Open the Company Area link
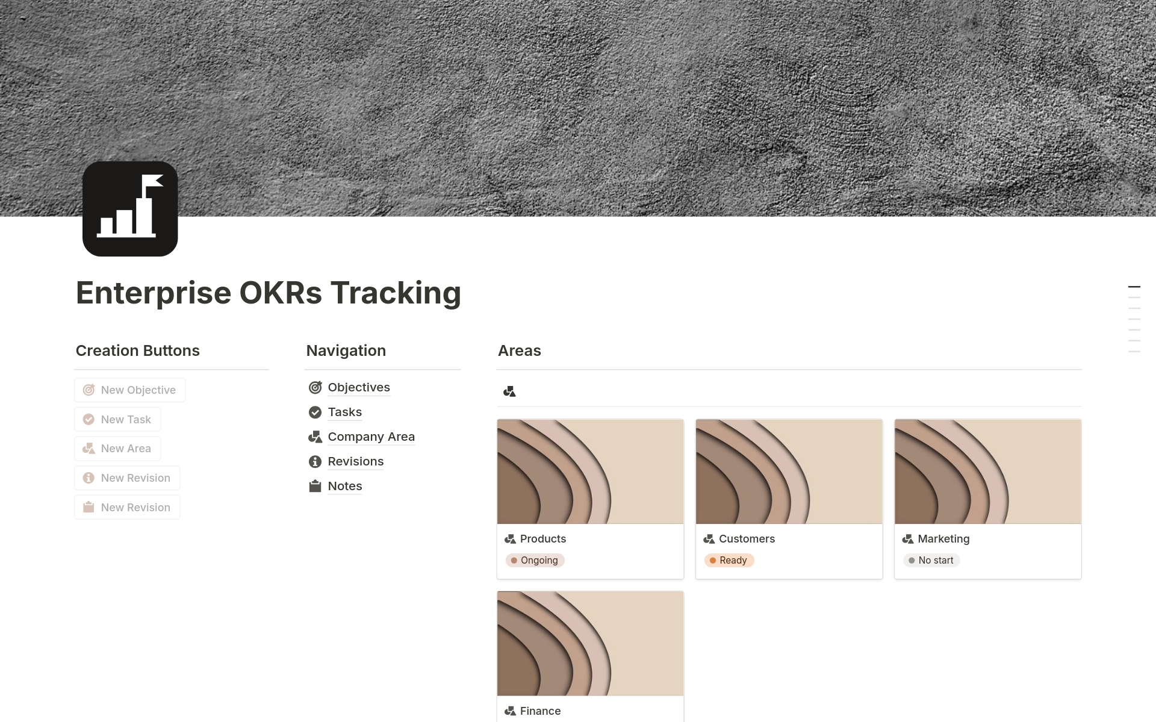 point(371,437)
